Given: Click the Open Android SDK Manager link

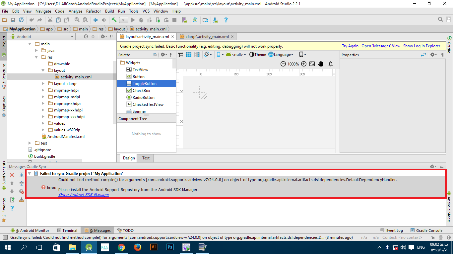Looking at the screenshot, I should click(84, 195).
